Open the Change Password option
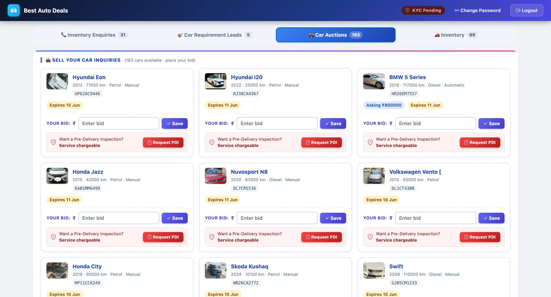This screenshot has height=297, width=551. (x=478, y=10)
